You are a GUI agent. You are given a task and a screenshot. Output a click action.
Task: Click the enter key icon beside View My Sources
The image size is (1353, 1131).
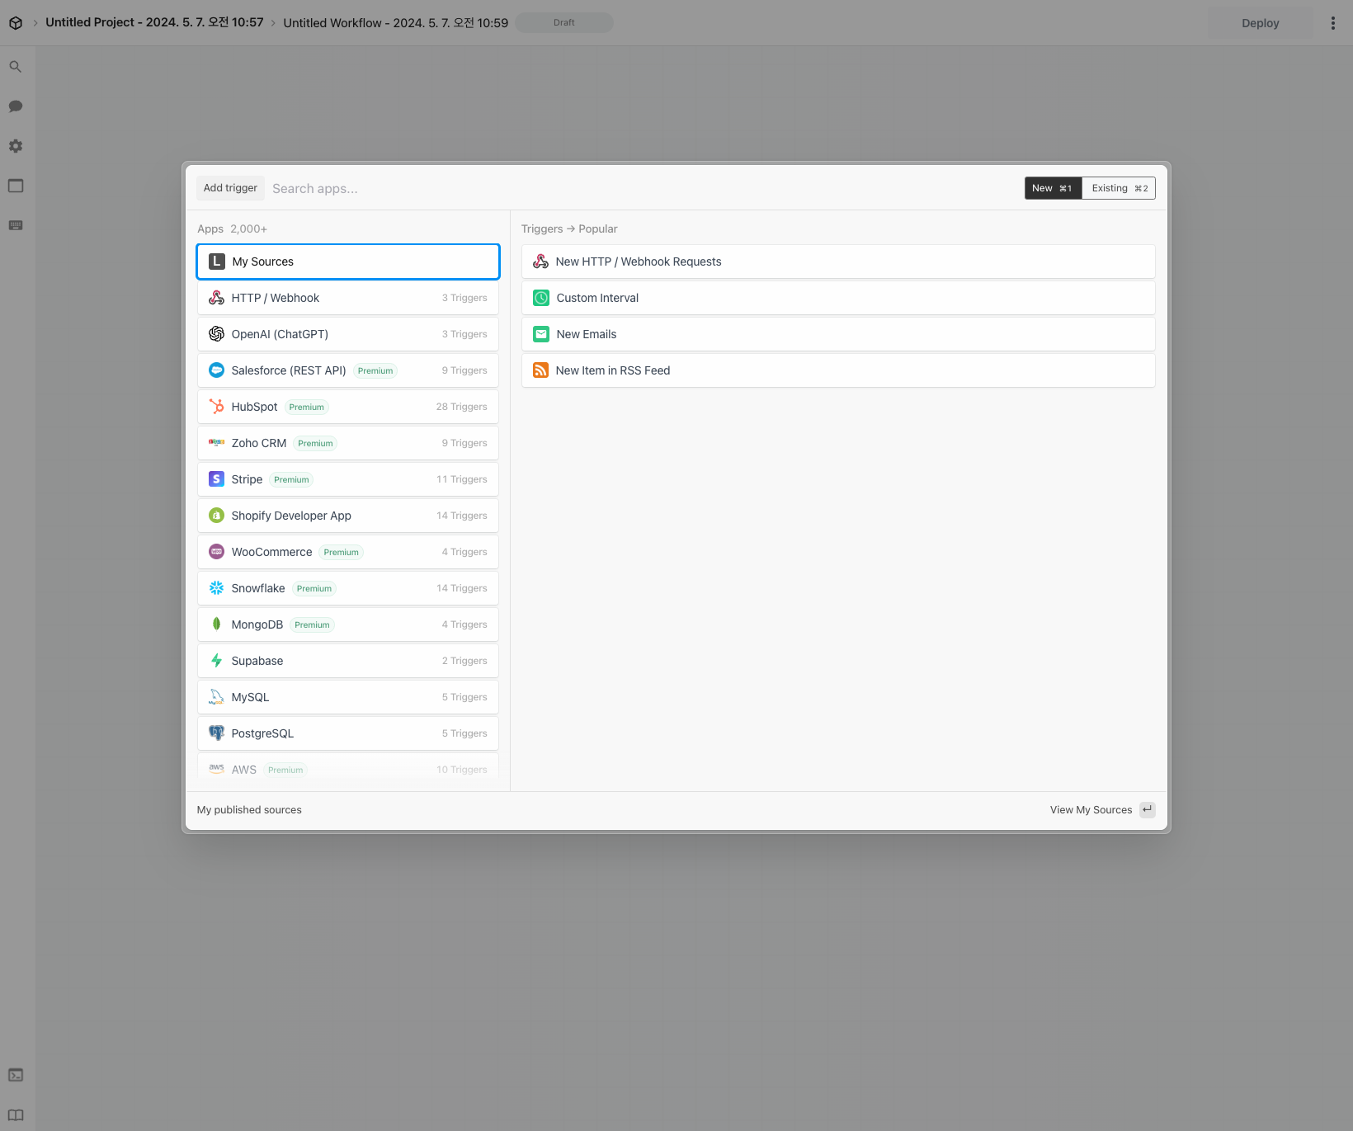pos(1148,810)
